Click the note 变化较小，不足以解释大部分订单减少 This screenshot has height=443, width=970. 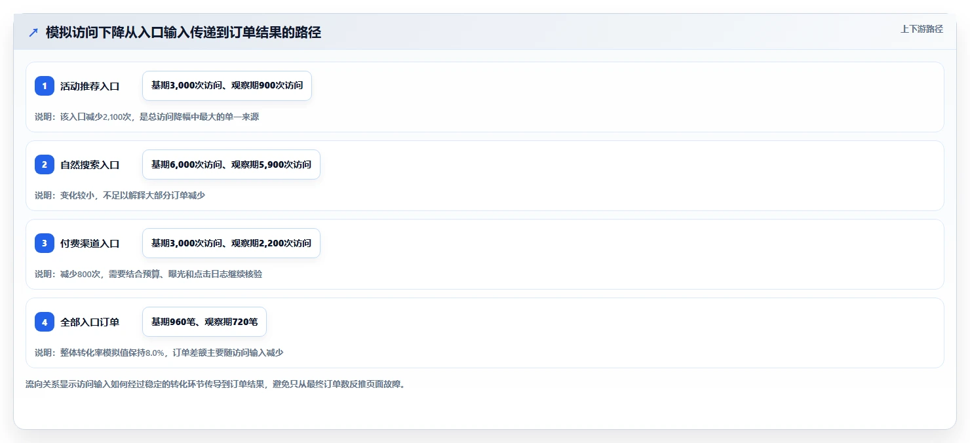[x=120, y=195]
